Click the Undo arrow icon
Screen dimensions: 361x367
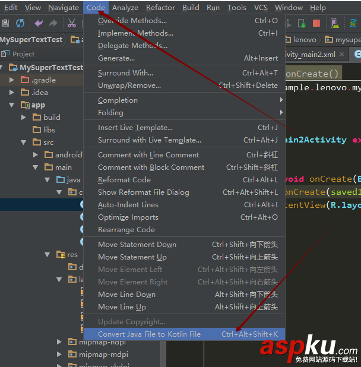[x=39, y=23]
